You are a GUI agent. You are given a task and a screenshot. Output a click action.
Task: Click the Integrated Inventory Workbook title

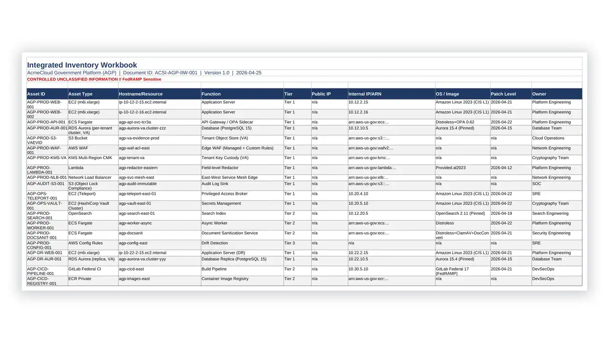(82, 65)
